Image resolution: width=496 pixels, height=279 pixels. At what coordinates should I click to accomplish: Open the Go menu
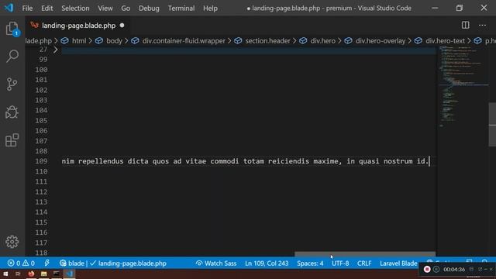pos(126,9)
